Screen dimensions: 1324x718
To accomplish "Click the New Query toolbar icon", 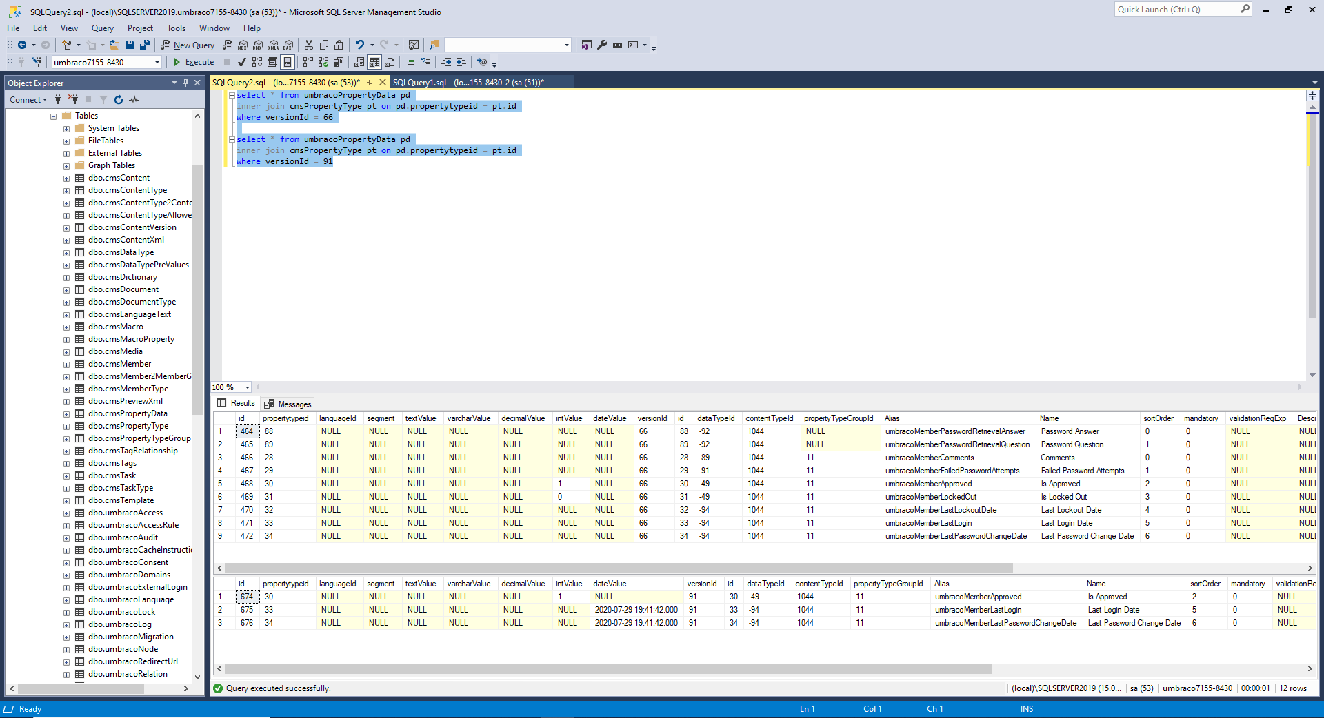I will (187, 45).
